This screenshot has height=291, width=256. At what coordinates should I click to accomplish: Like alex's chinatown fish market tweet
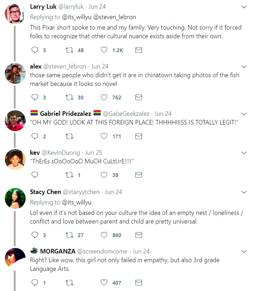(104, 97)
